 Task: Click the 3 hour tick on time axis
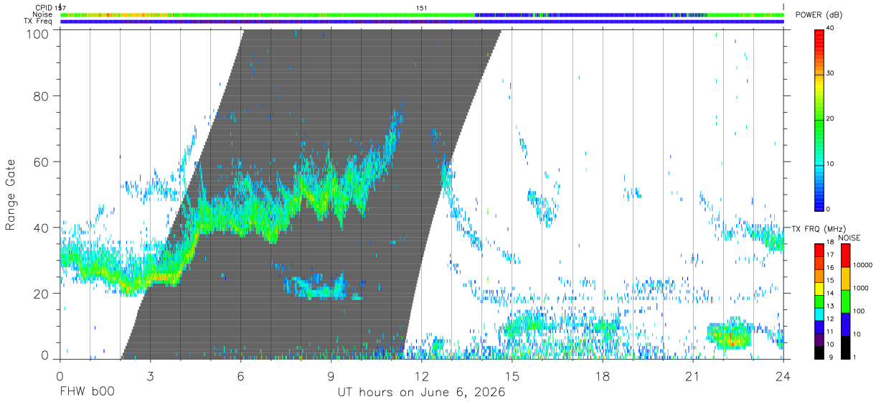pos(150,375)
